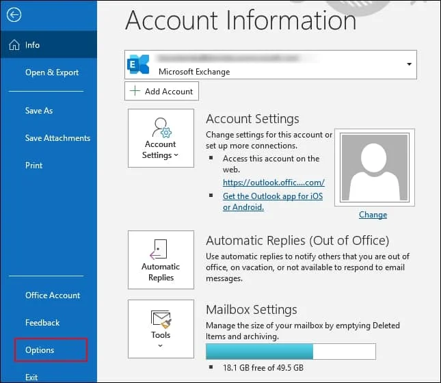Screen dimensions: 441x383
Task: Open the account selector dropdown arrow
Action: click(410, 64)
